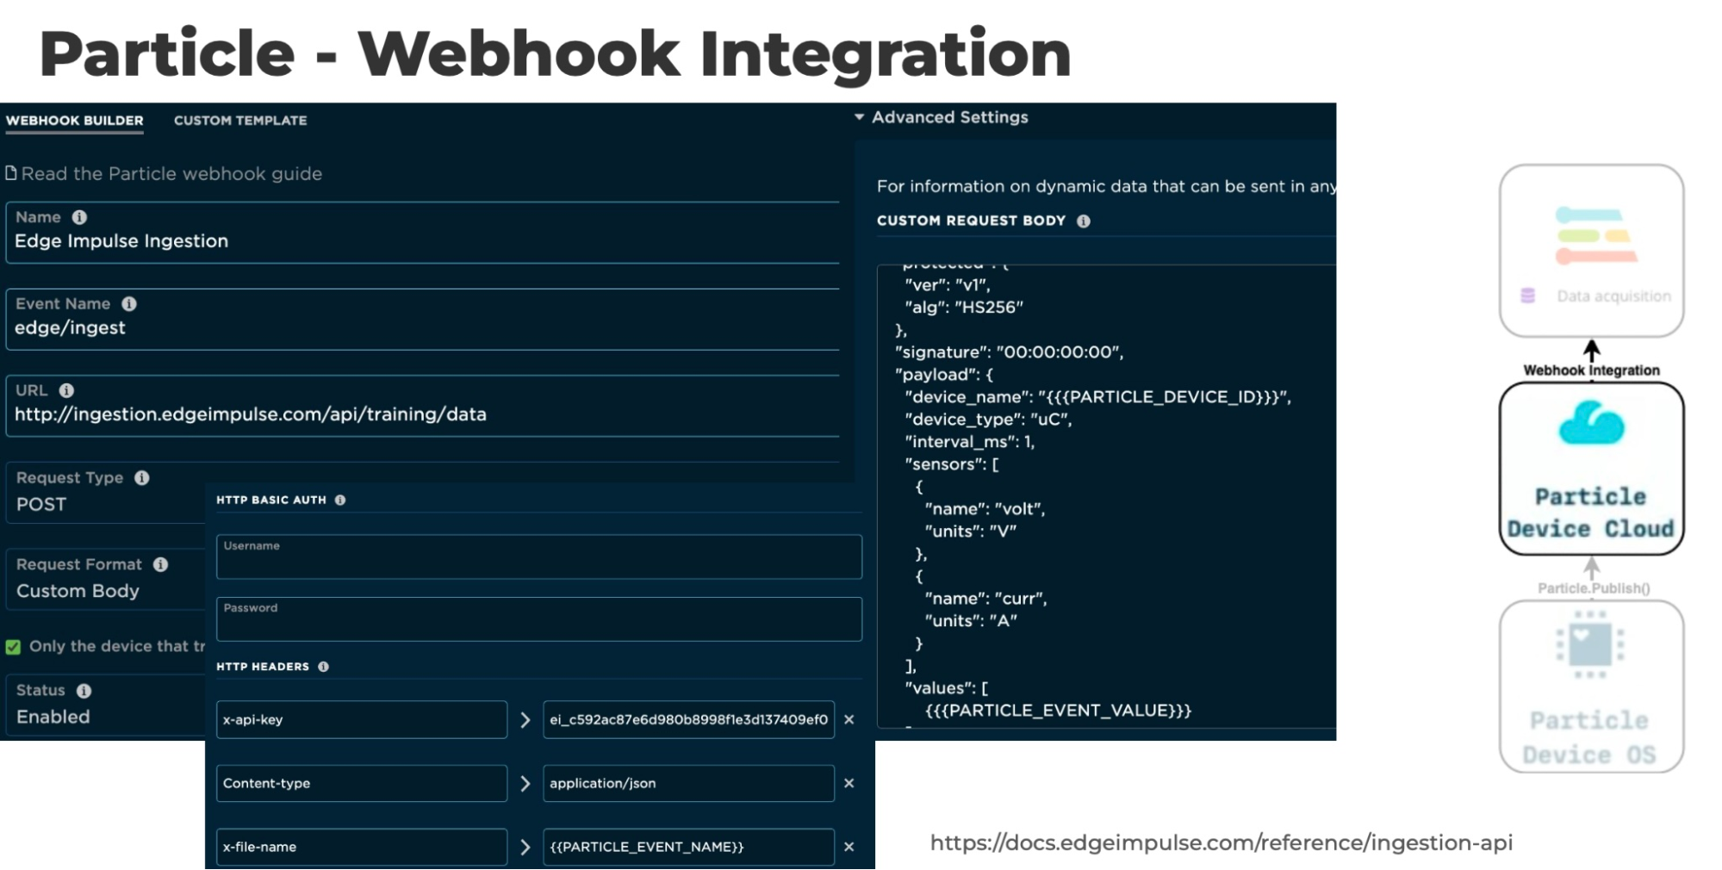
Task: Click the 'Webhook Integration' diagram label
Action: click(x=1591, y=370)
